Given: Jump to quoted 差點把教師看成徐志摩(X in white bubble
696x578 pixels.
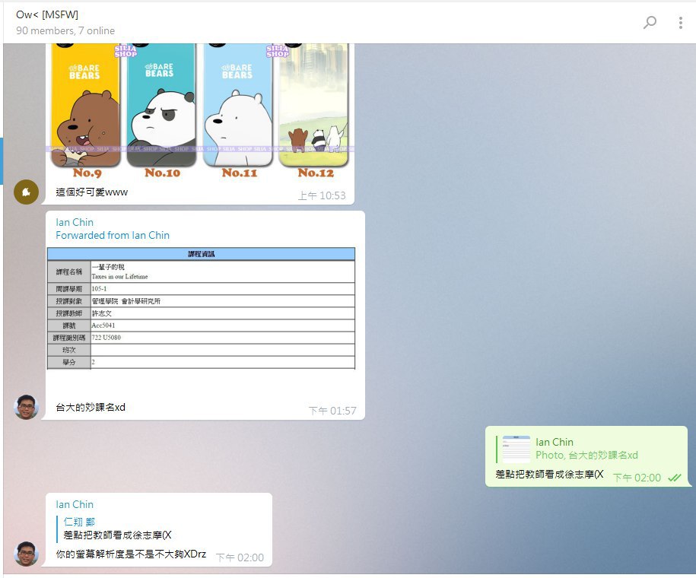Looking at the screenshot, I should point(117,535).
